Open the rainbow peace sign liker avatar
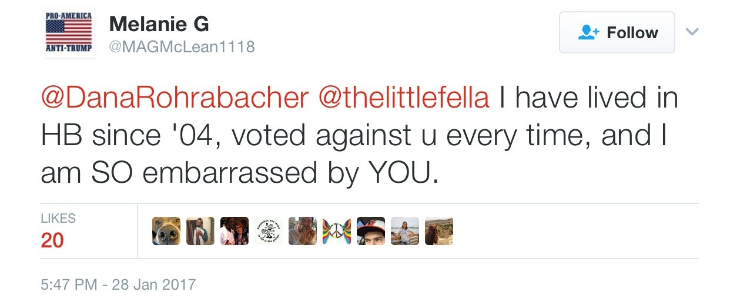Screen dimensions: 740x305 (337, 231)
